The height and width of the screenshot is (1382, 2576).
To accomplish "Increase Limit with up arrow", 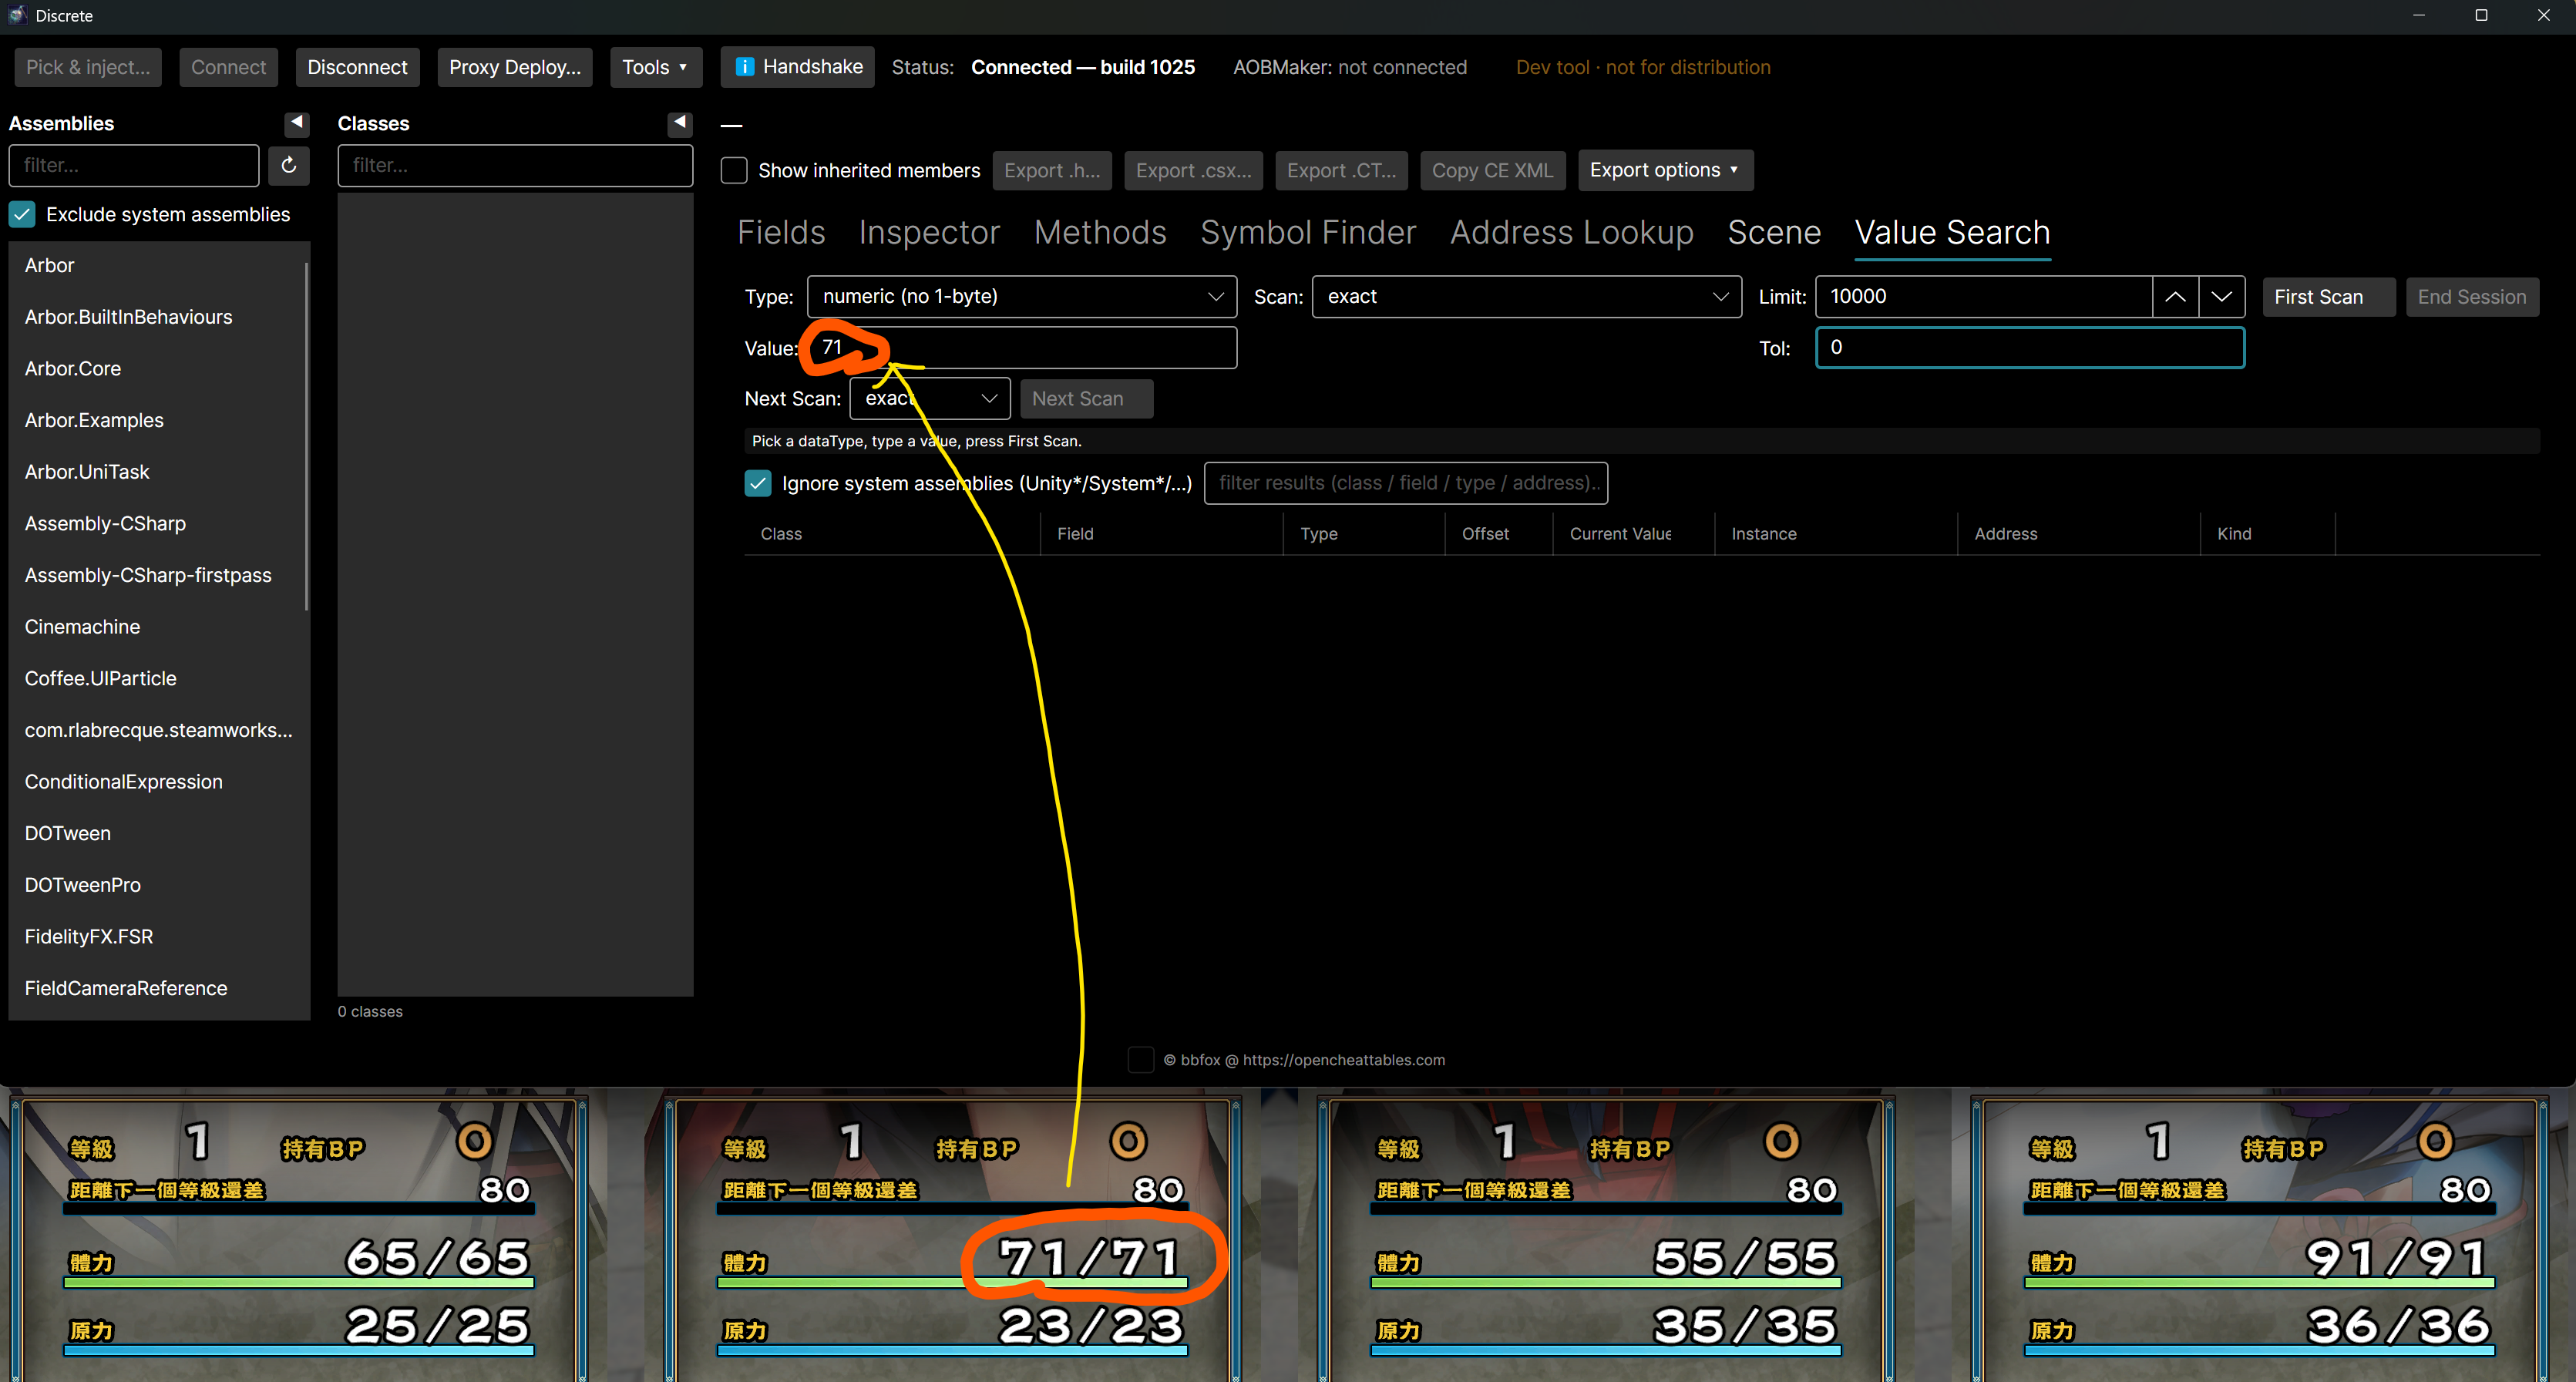I will [2175, 297].
